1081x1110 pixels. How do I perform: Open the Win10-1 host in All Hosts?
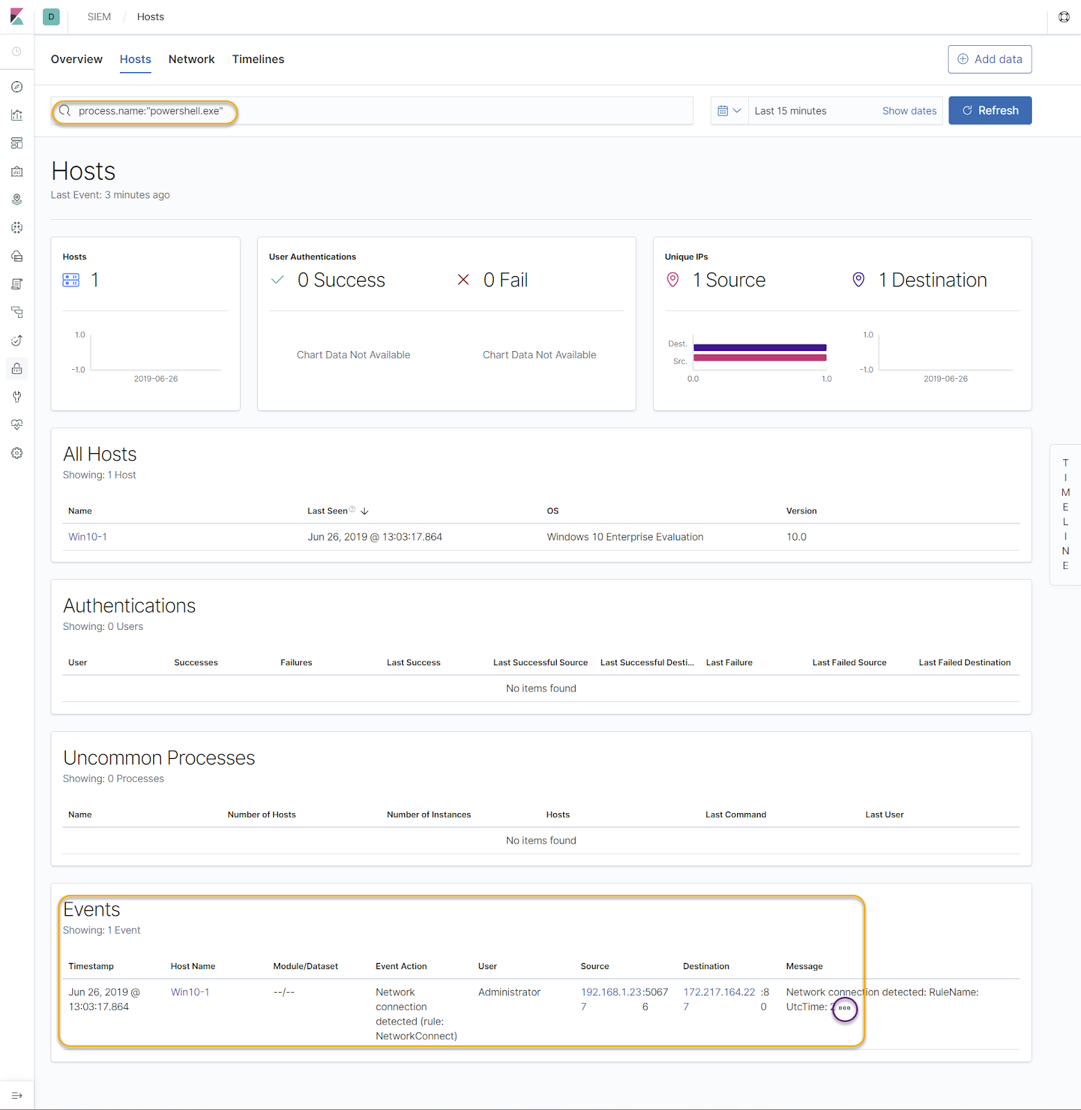[87, 537]
